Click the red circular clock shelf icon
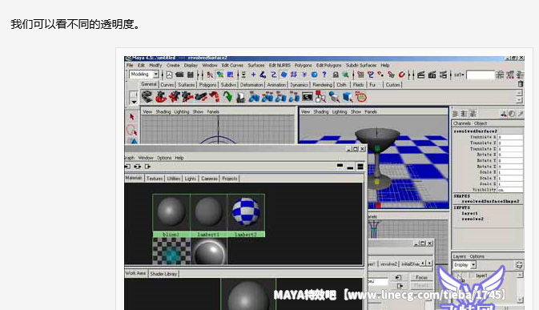 click(x=361, y=97)
